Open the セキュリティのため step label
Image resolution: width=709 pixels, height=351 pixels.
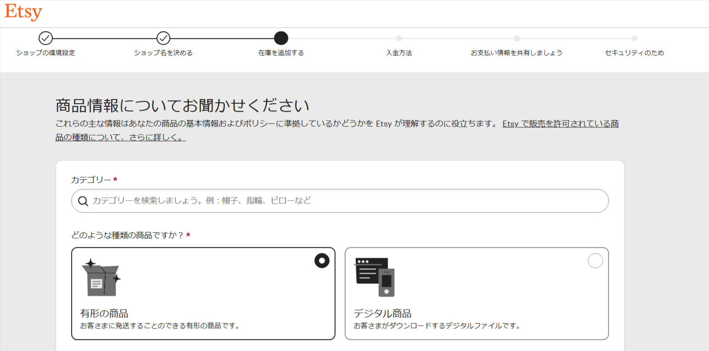pos(634,53)
